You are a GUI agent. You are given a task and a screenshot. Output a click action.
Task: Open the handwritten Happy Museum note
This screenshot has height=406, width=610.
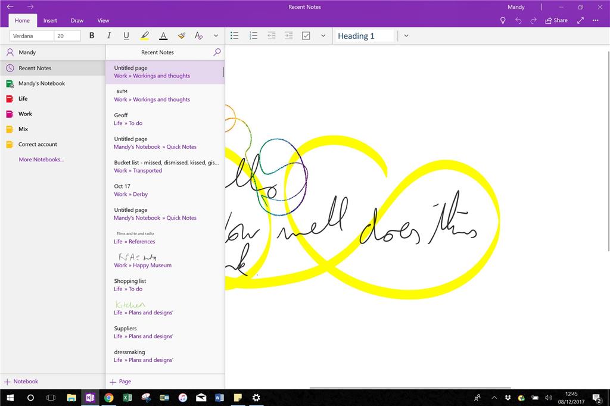click(164, 261)
